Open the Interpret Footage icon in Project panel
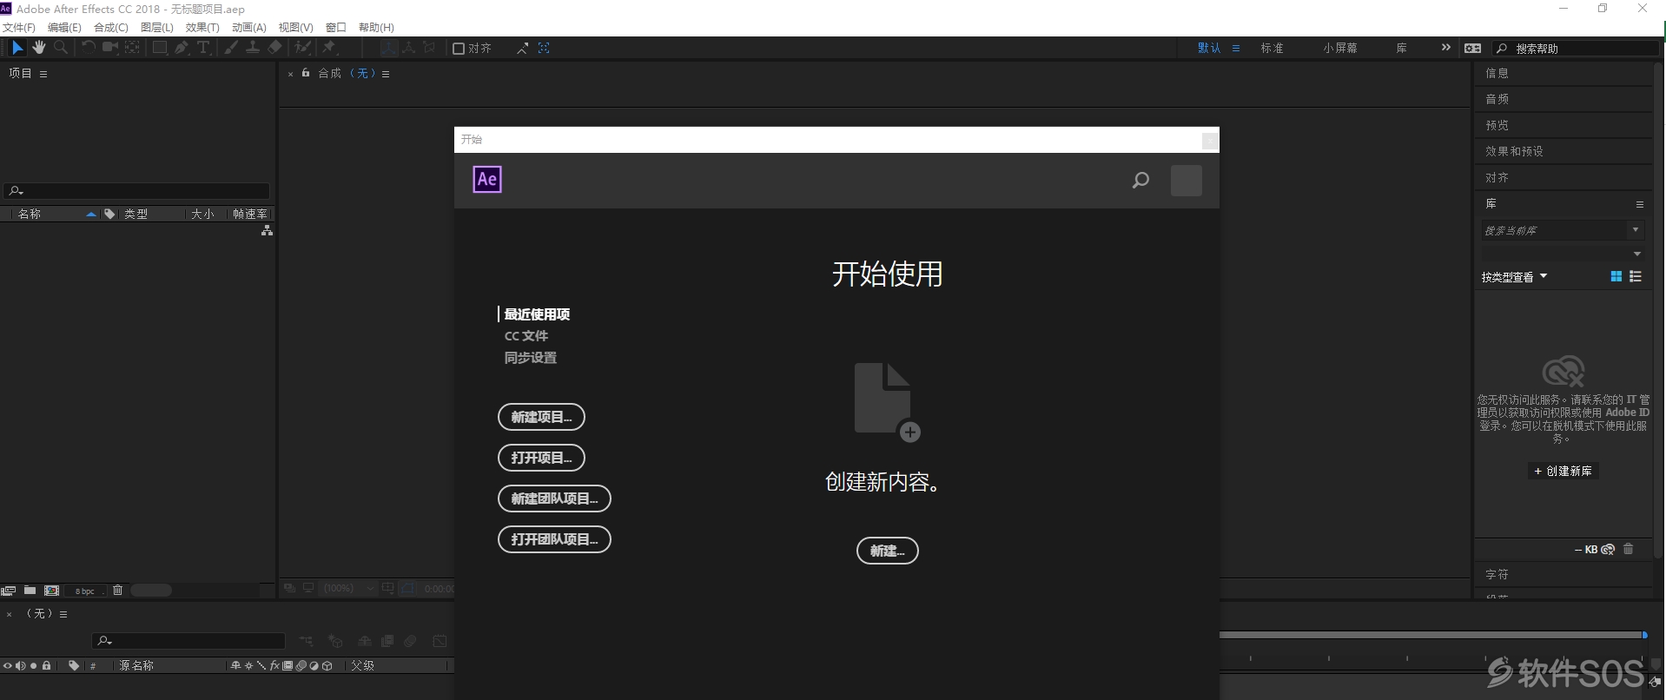The width and height of the screenshot is (1666, 700). point(9,591)
